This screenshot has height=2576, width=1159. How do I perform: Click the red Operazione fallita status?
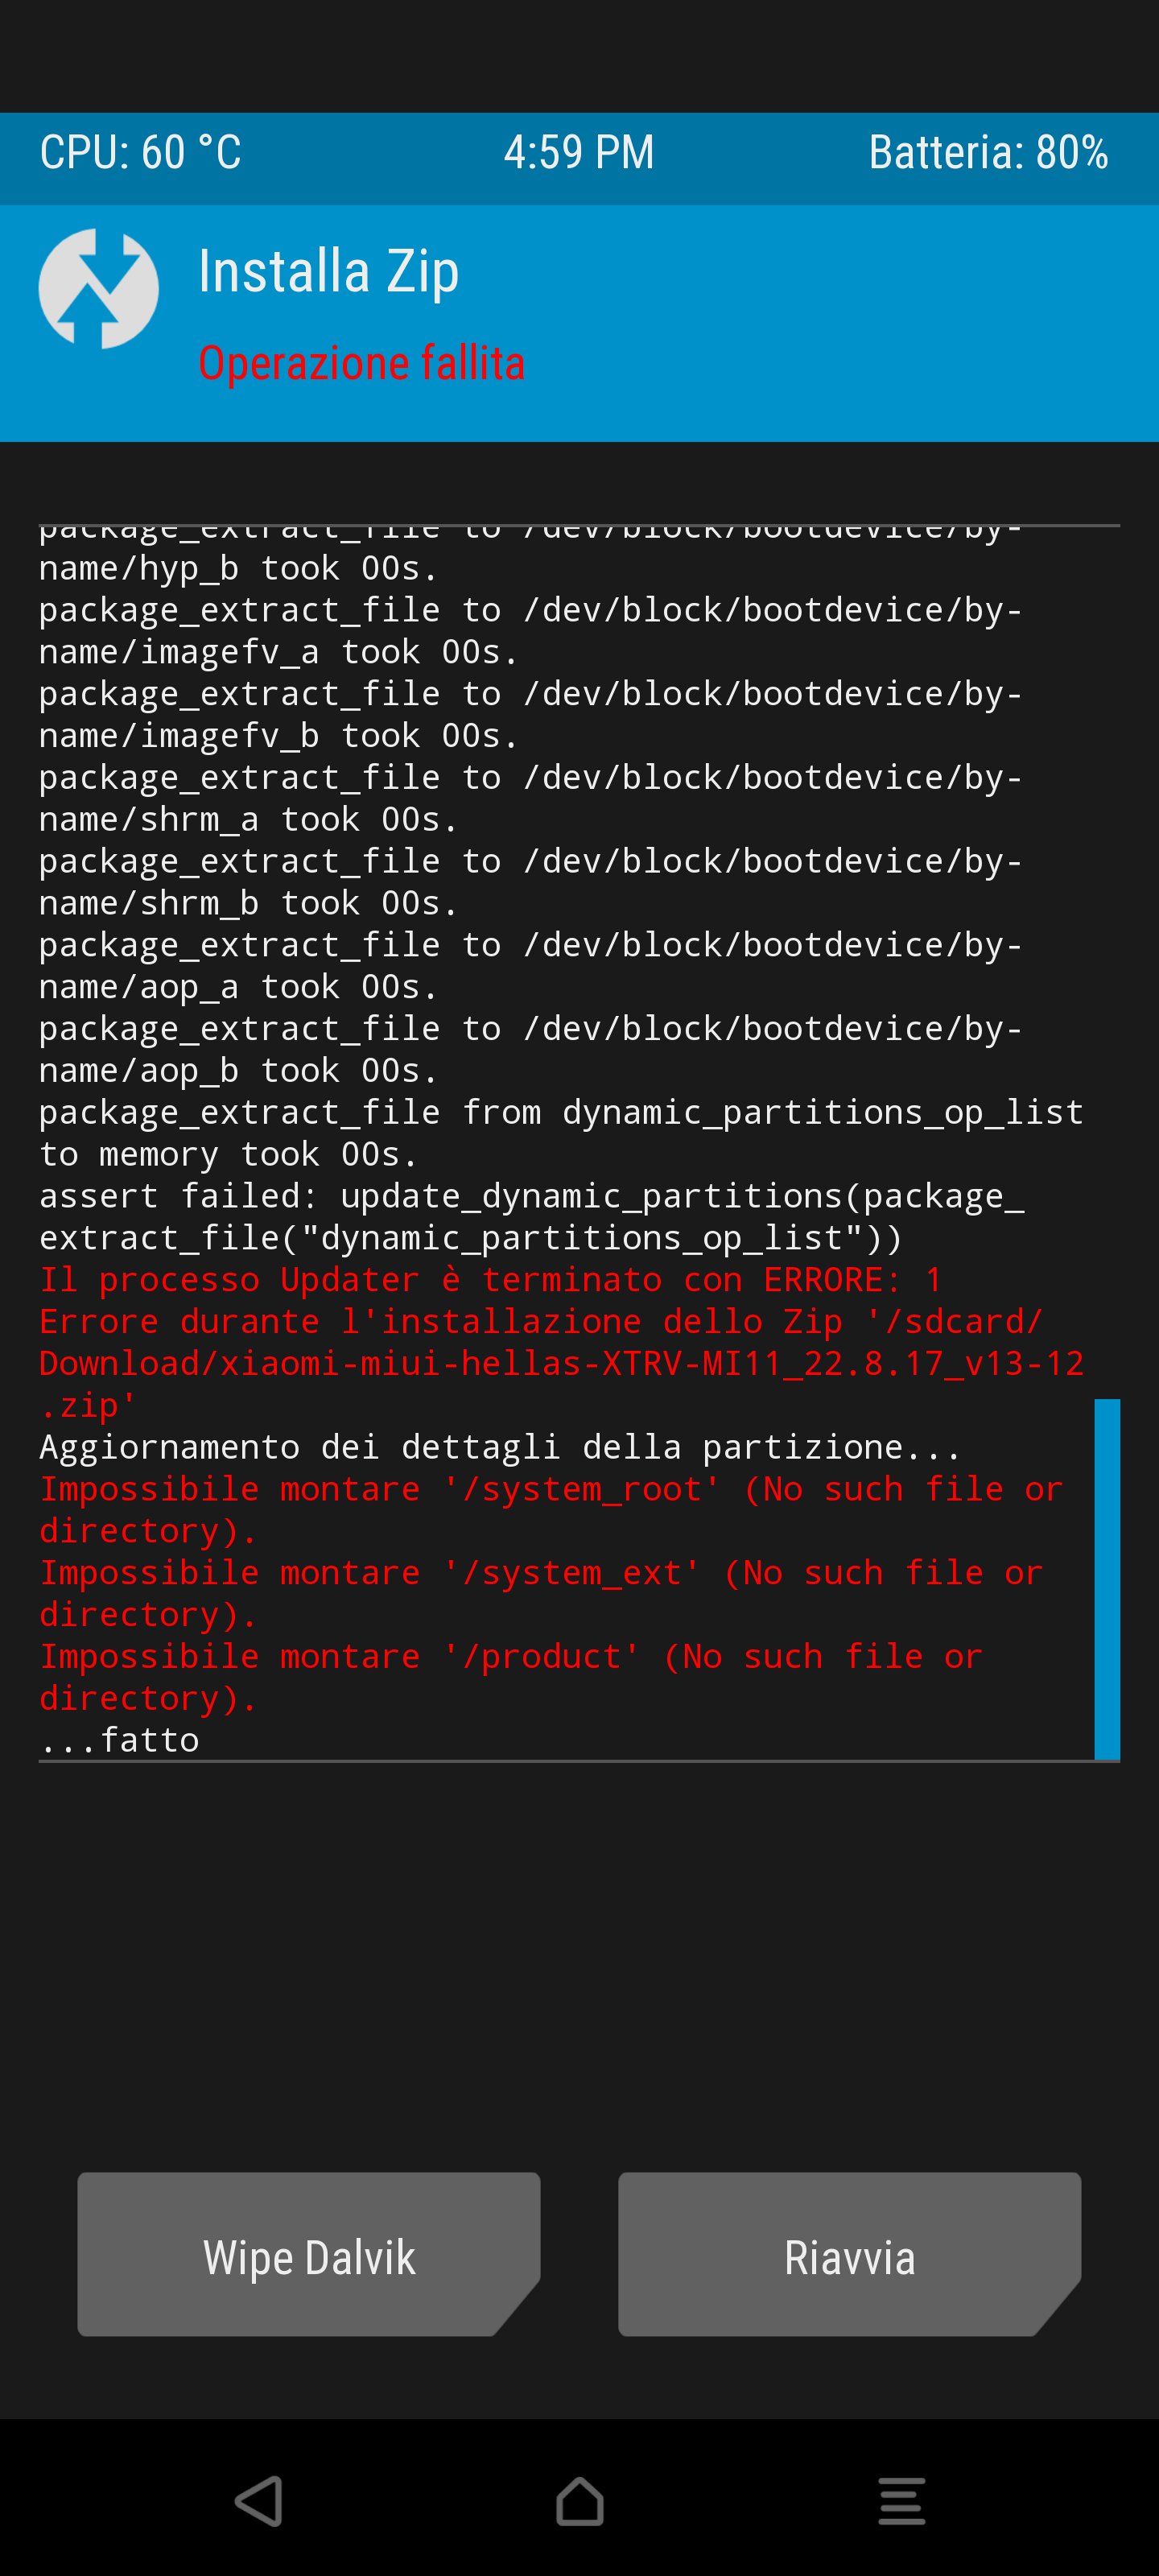361,363
